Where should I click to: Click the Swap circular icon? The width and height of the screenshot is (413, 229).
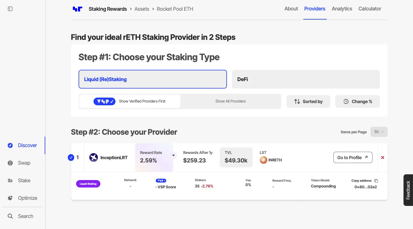10,163
